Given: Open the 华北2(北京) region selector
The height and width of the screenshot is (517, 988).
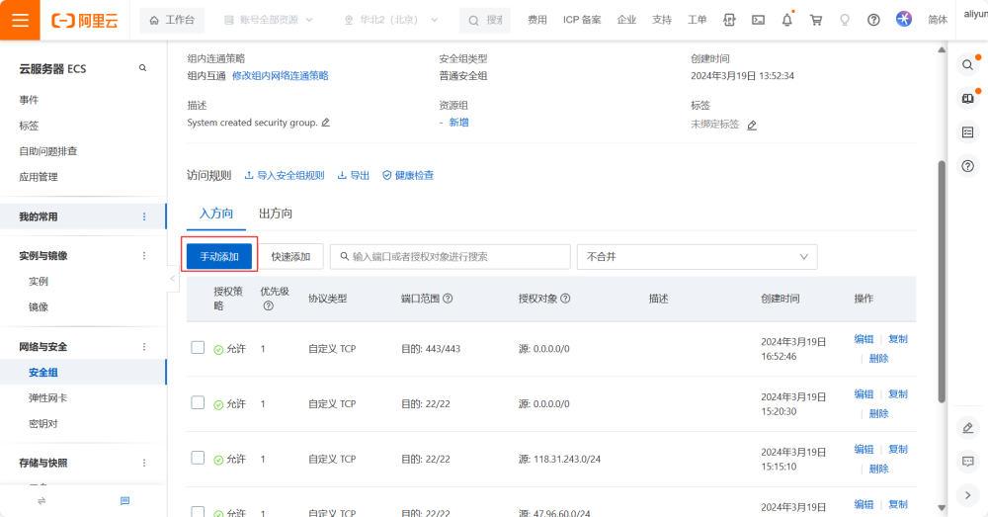Looking at the screenshot, I should [391, 20].
